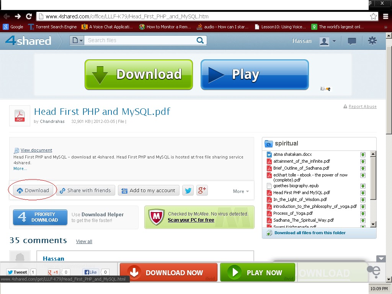Image resolution: width=392 pixels, height=294 pixels.
Task: Share the file via the Twitter bird icon
Action: pos(188,191)
